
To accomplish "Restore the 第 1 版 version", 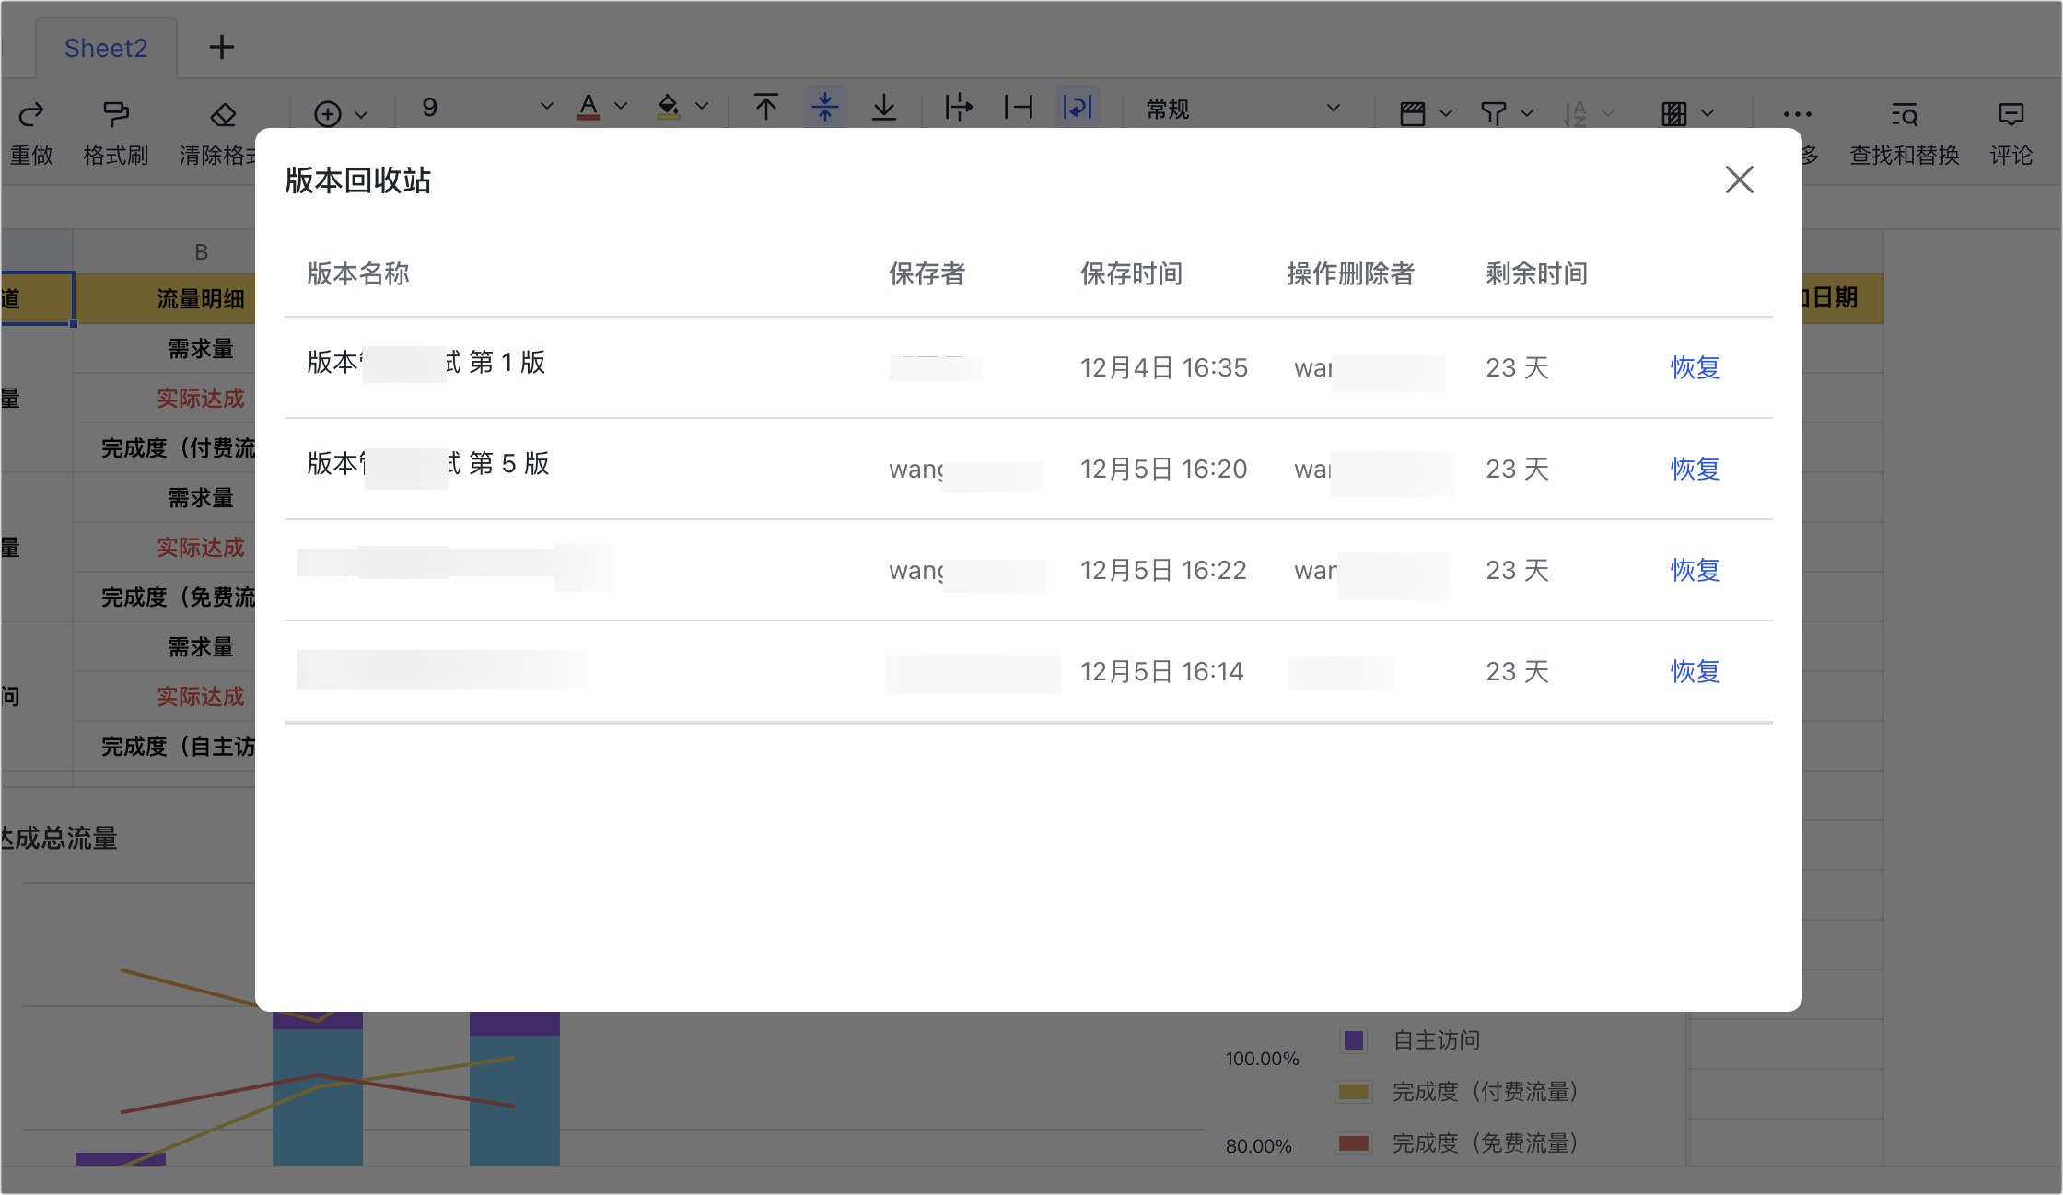I will coord(1695,367).
